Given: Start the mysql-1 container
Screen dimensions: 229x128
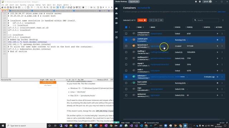Looking at the screenshot, I should [x=218, y=64].
